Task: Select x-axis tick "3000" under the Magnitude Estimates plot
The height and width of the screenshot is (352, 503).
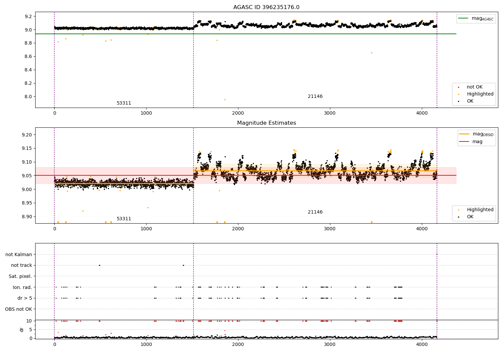Action: coord(330,229)
